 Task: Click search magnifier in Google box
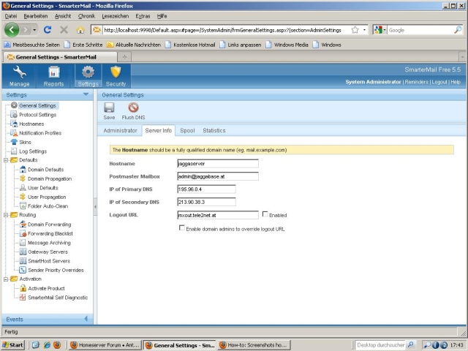[x=458, y=30]
